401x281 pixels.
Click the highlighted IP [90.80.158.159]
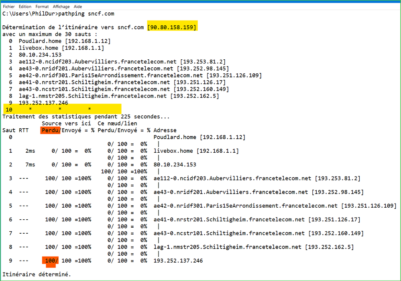[x=172, y=27]
